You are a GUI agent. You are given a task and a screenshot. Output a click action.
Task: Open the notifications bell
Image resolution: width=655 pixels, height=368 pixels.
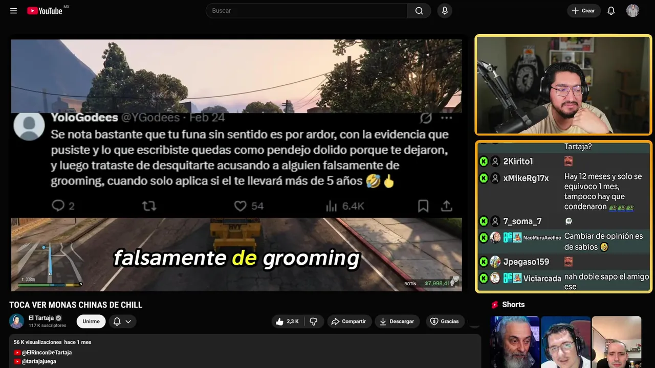[611, 11]
